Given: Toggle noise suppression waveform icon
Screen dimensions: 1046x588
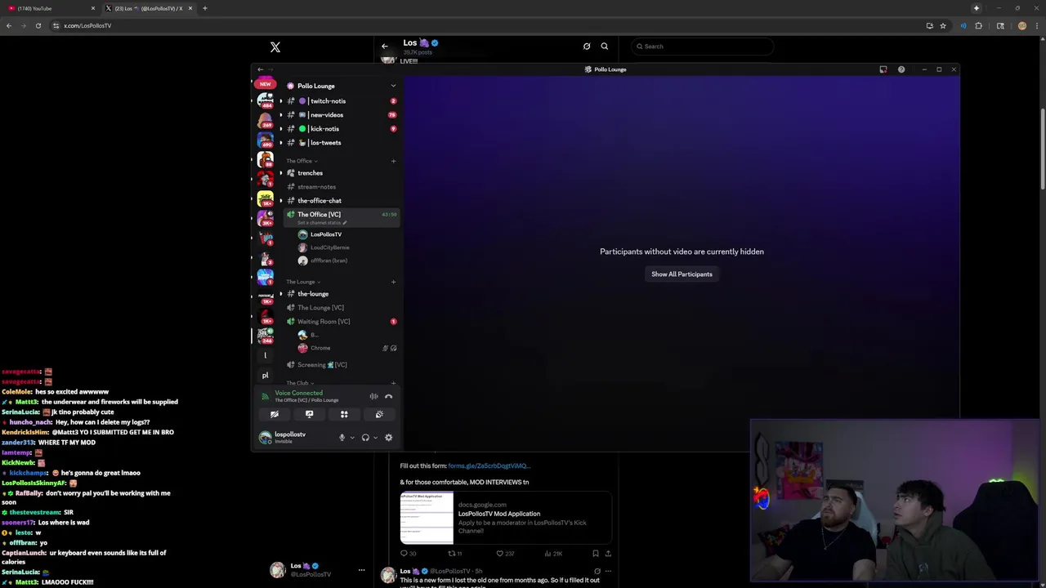Looking at the screenshot, I should (x=373, y=397).
